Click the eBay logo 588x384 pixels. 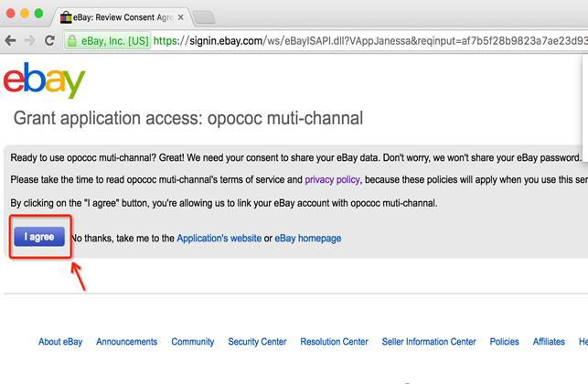tap(45, 80)
